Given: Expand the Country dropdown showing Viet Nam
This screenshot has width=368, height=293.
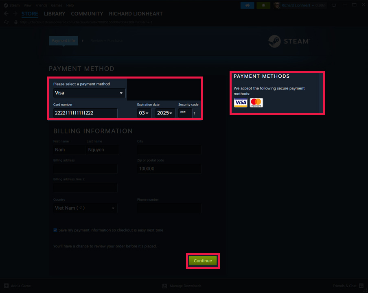Looking at the screenshot, I should [85, 208].
